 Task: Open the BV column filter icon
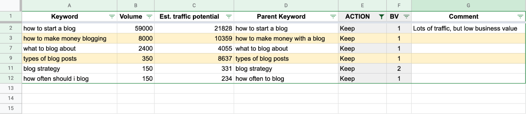[x=406, y=17]
